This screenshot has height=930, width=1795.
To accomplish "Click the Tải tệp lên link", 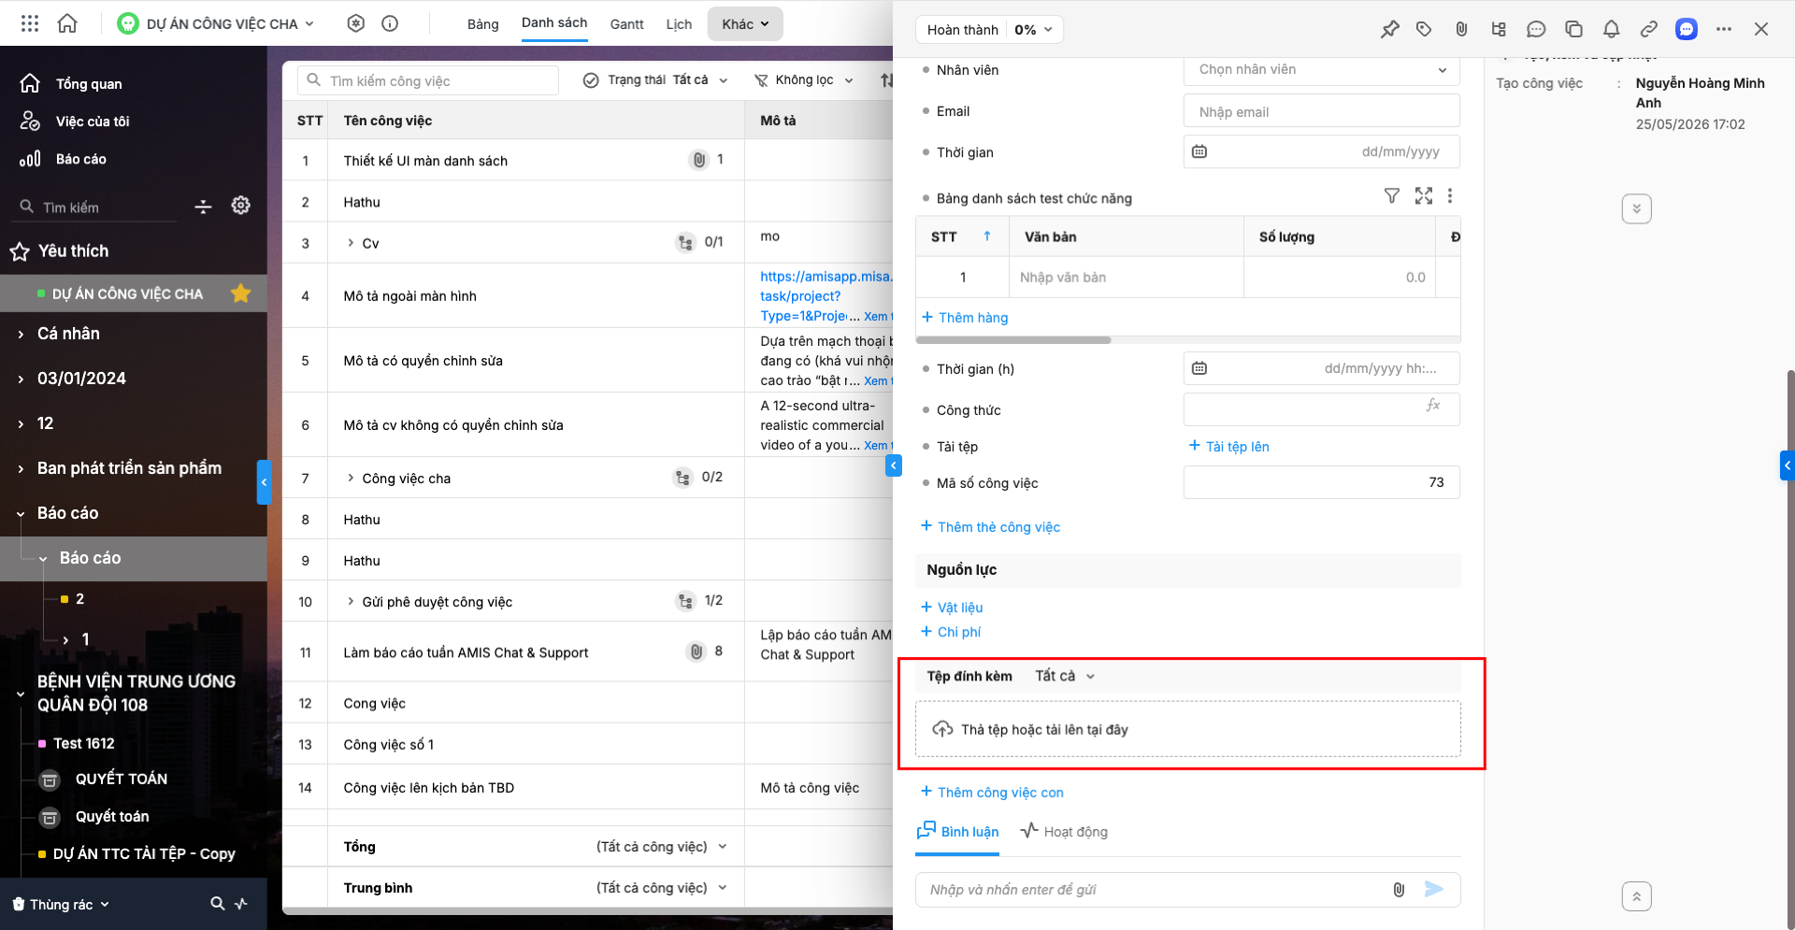I will point(1228,447).
